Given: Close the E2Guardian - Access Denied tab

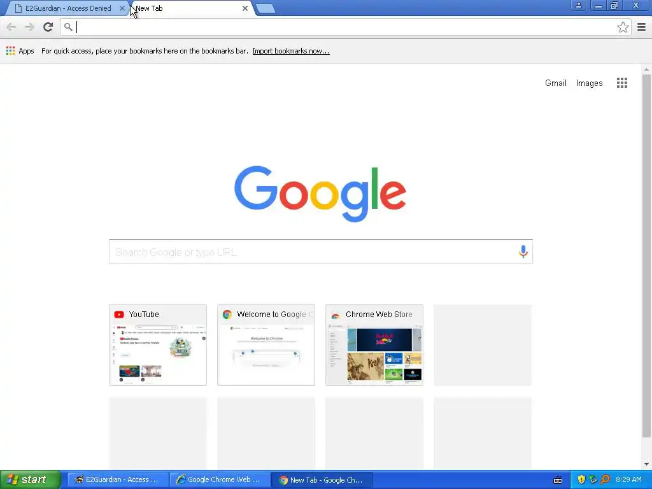Looking at the screenshot, I should point(122,8).
